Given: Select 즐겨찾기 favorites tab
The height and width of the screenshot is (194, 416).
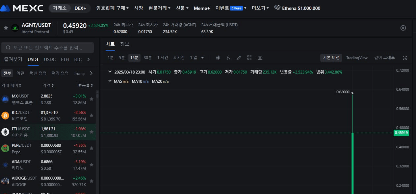Looking at the screenshot, I should [13, 59].
